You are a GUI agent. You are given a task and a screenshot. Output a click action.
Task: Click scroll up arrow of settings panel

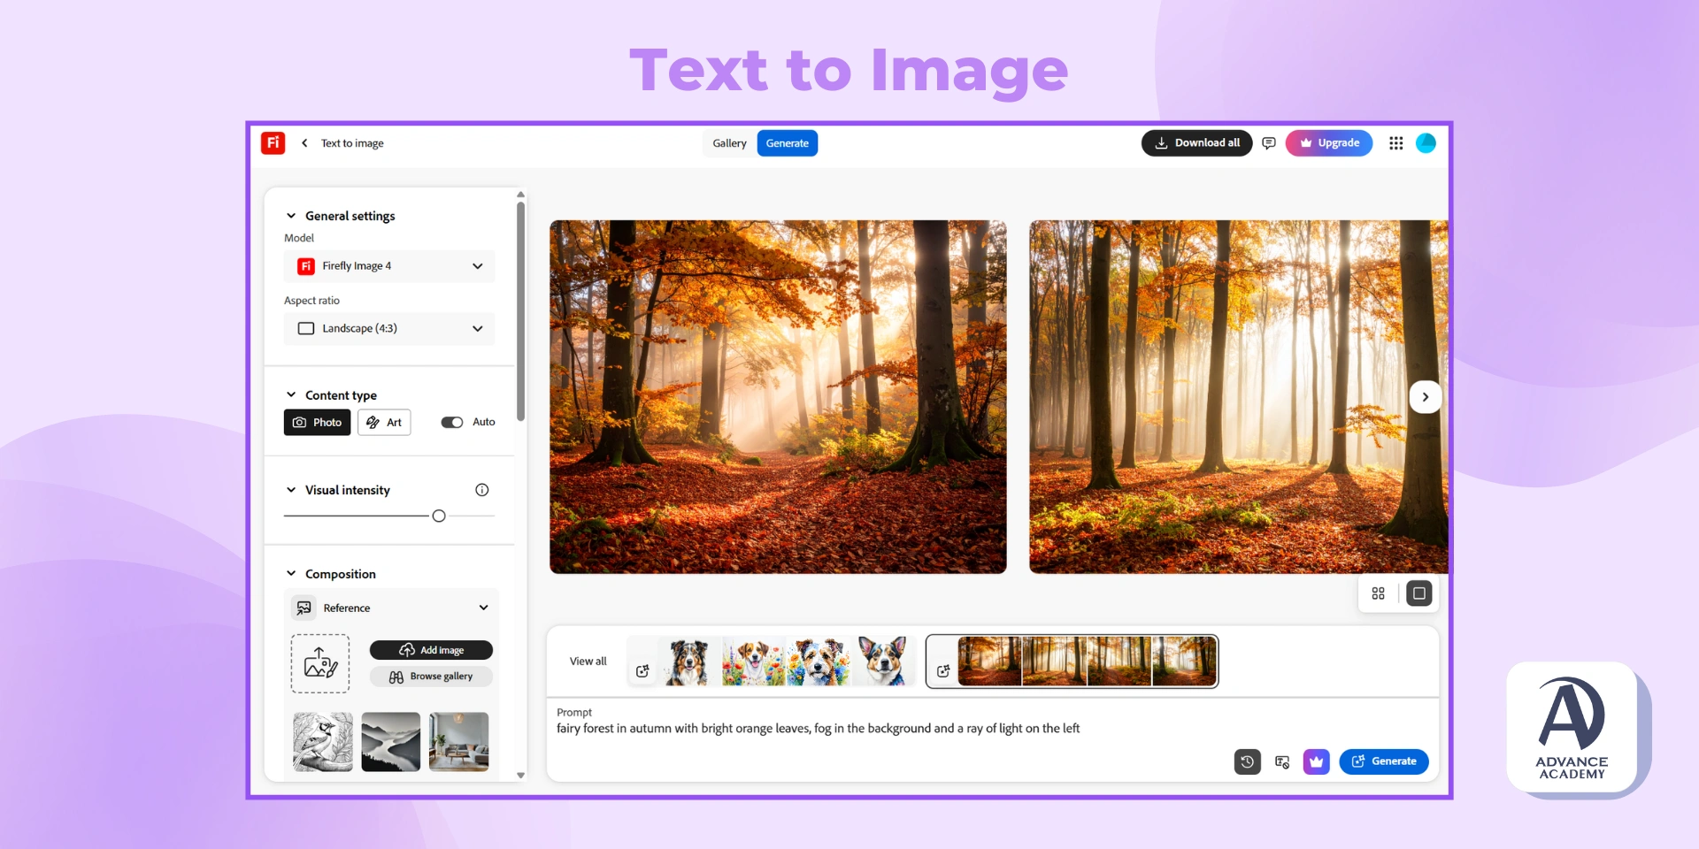521,194
